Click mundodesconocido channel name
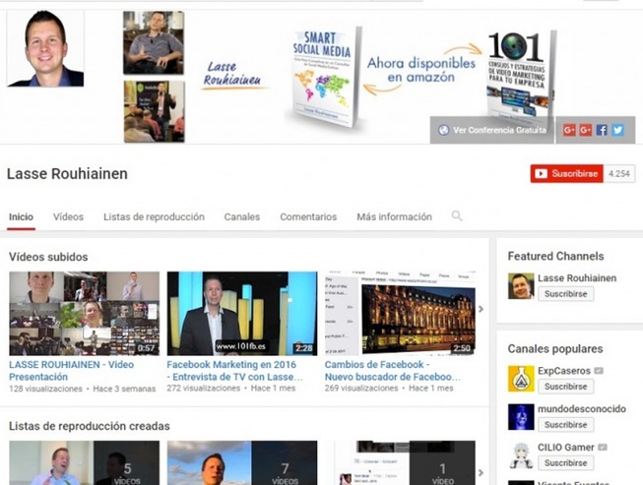Image resolution: width=643 pixels, height=485 pixels. point(582,409)
